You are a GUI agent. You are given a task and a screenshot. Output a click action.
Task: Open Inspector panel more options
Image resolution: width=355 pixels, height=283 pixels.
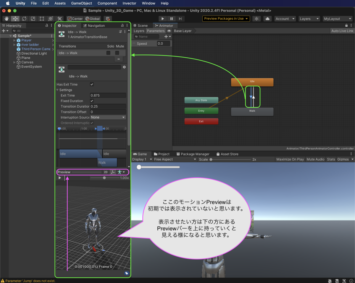click(127, 25)
